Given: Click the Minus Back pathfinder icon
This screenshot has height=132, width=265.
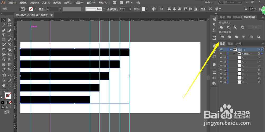Looking at the screenshot, I should (x=258, y=37).
